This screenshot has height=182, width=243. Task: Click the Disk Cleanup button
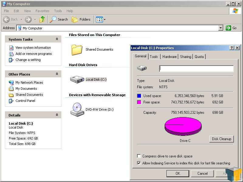pyautogui.click(x=221, y=139)
